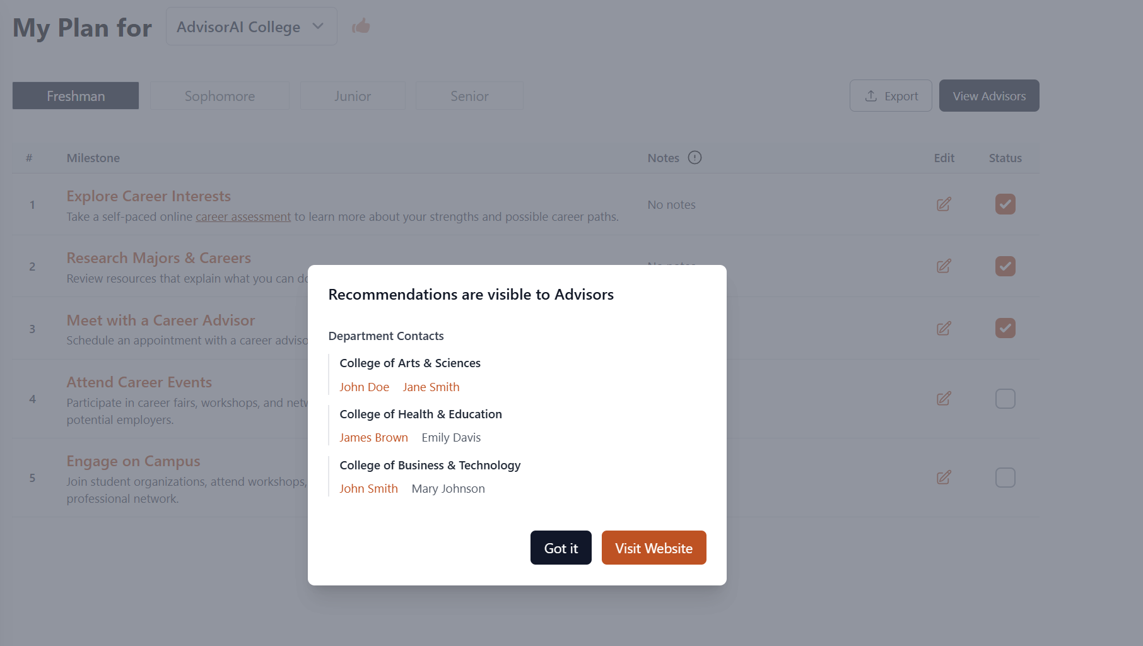The width and height of the screenshot is (1143, 646).
Task: Open the View Advisors panel
Action: [x=988, y=96]
